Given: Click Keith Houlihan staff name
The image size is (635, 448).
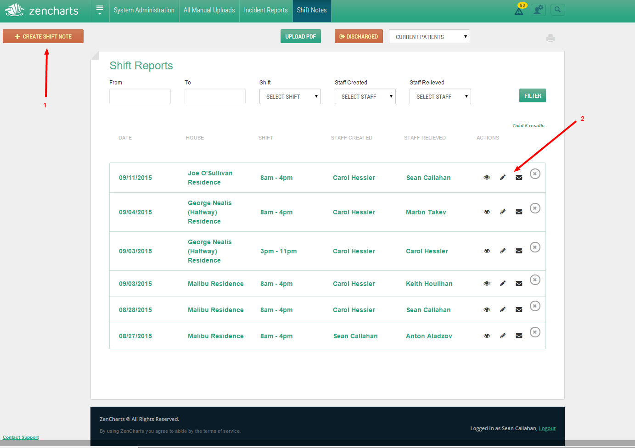Looking at the screenshot, I should 429,284.
